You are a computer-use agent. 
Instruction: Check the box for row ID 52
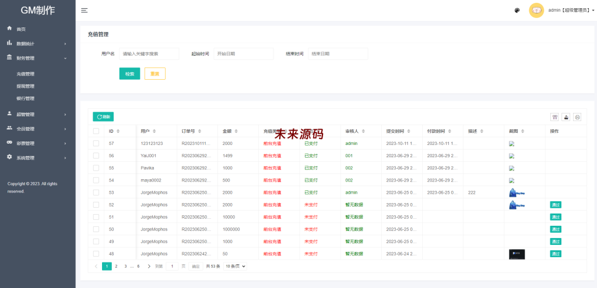click(96, 204)
